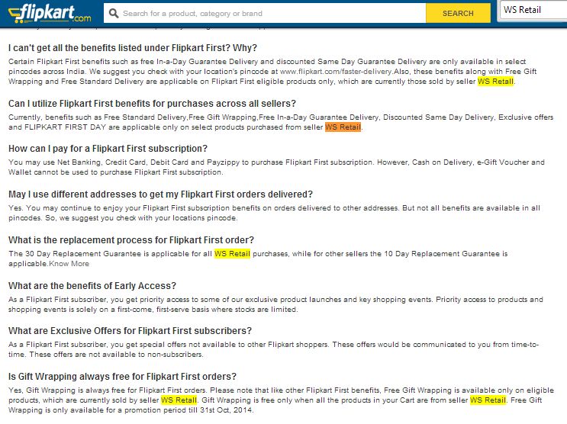Click the "What is the replacement process" heading

coord(131,240)
